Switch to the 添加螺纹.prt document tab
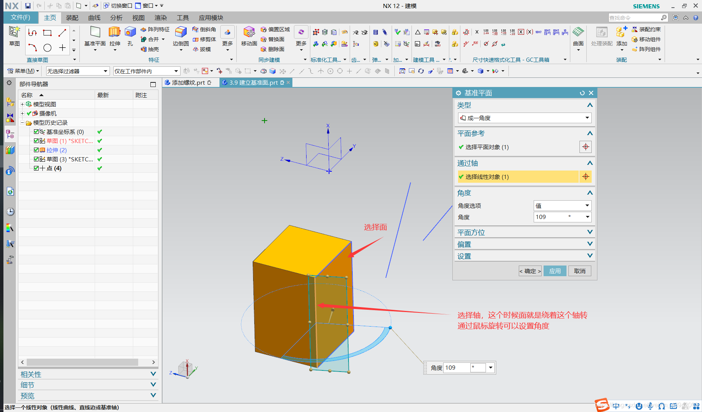This screenshot has width=702, height=412. (189, 82)
